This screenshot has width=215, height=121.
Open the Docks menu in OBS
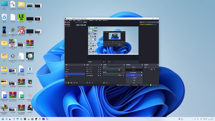80,20
